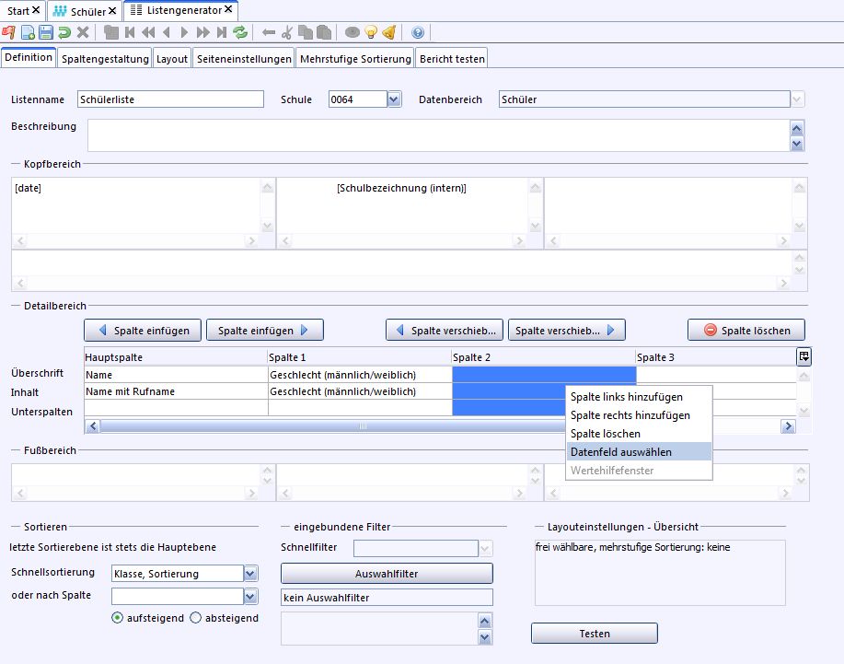The width and height of the screenshot is (844, 664).
Task: Click the Hauptspalte 'Name mit Rufname' cell
Action: [177, 391]
